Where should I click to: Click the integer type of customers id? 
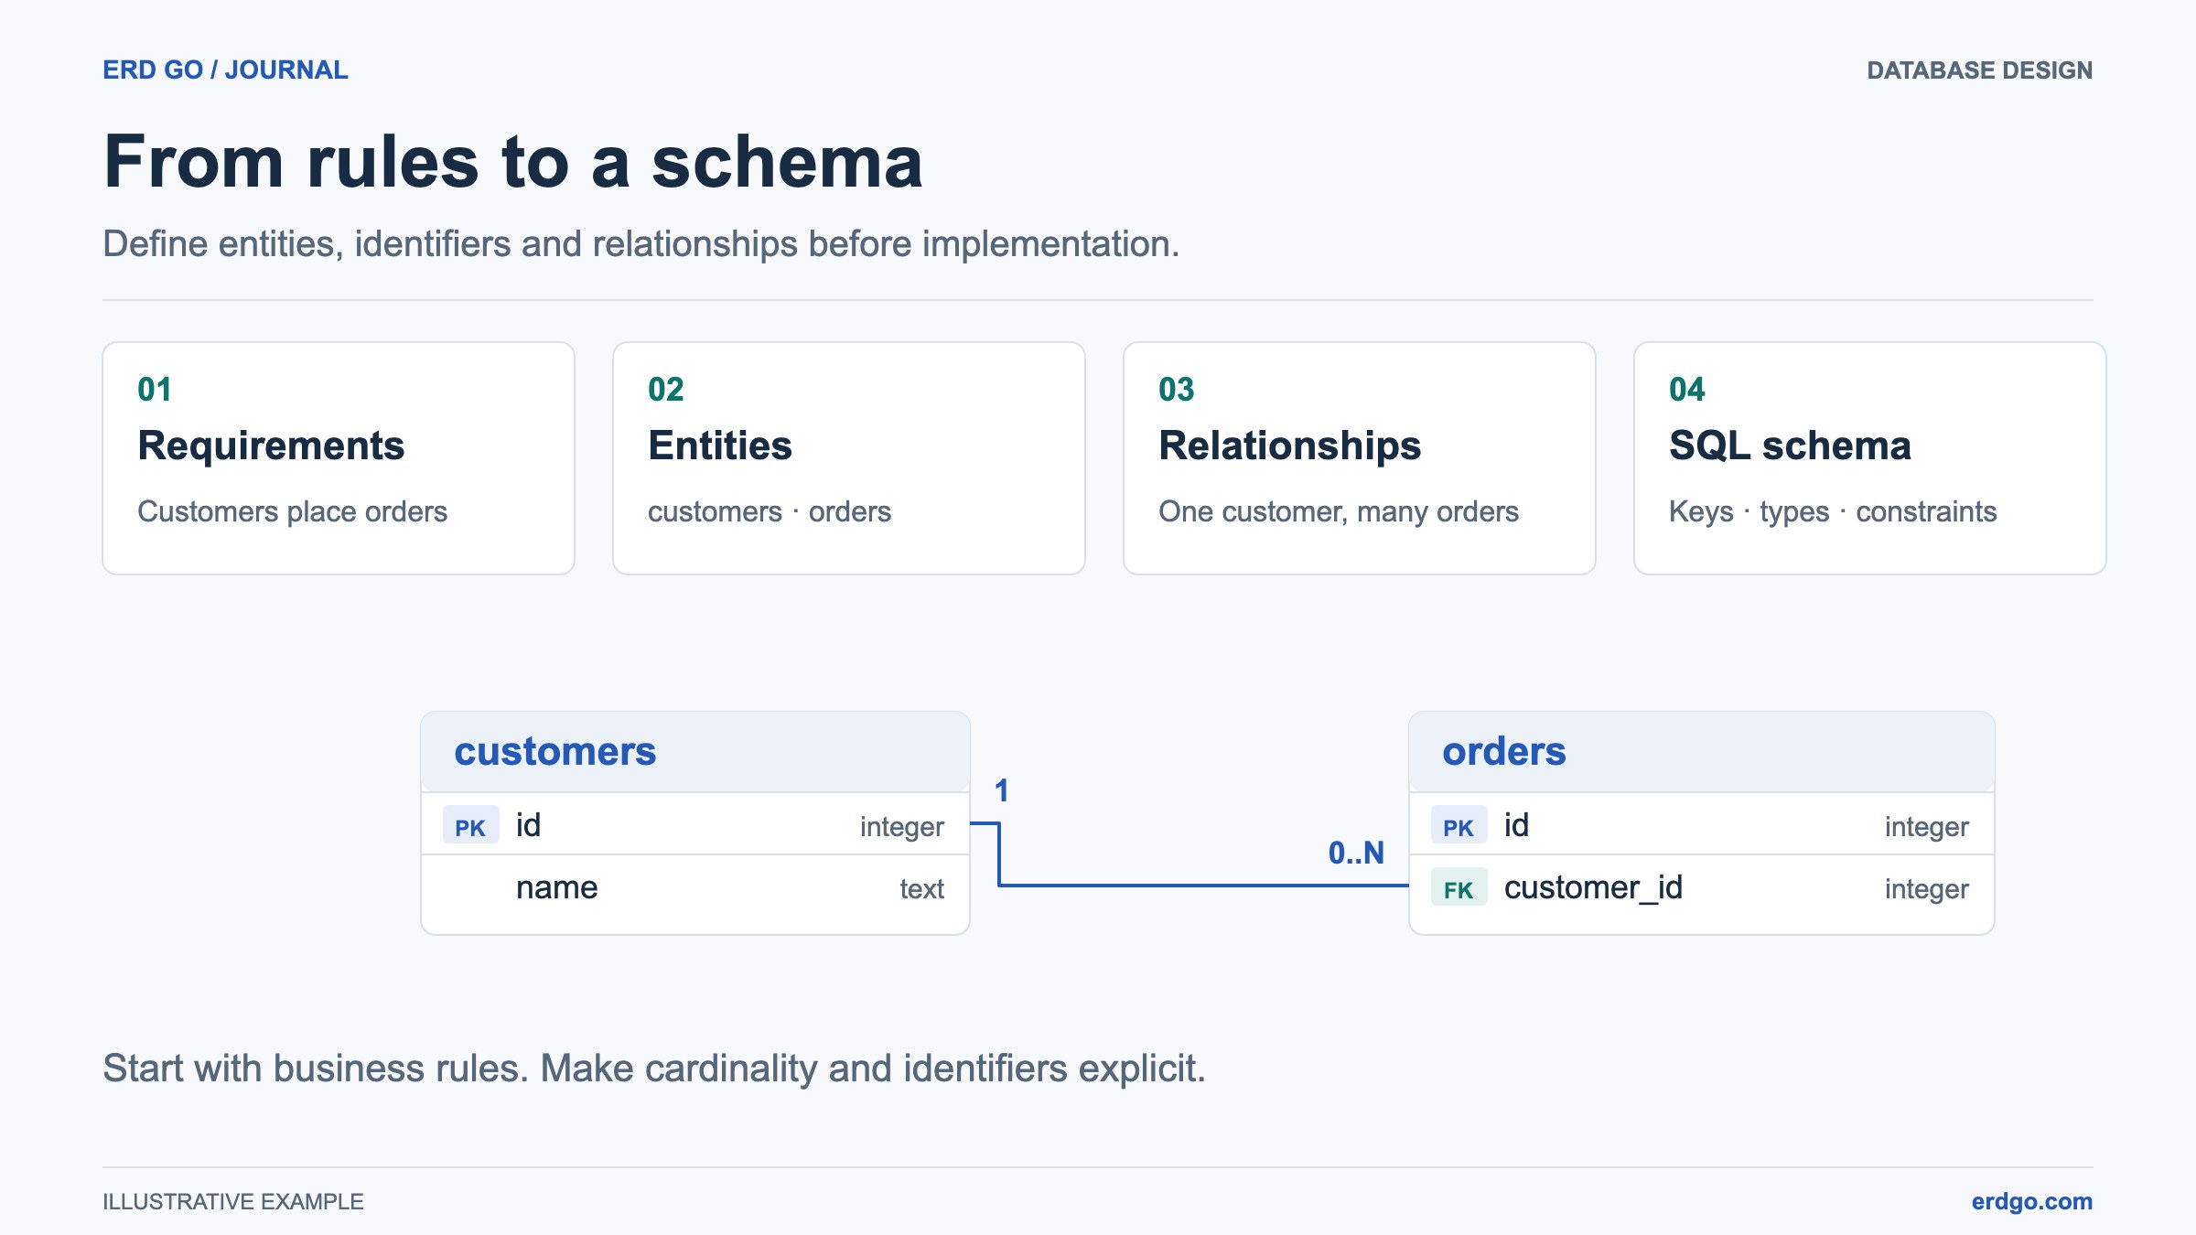[902, 827]
